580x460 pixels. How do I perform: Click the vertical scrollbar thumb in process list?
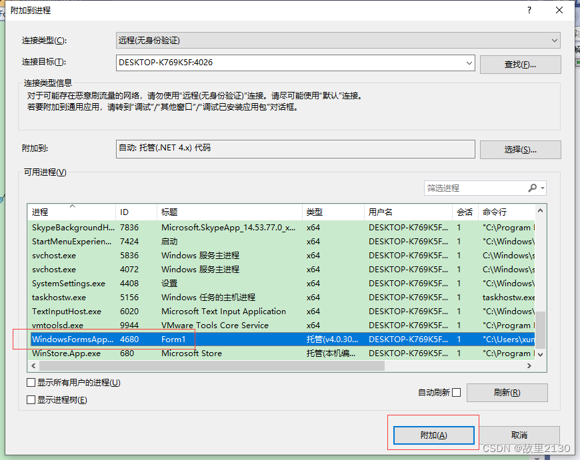pos(540,330)
